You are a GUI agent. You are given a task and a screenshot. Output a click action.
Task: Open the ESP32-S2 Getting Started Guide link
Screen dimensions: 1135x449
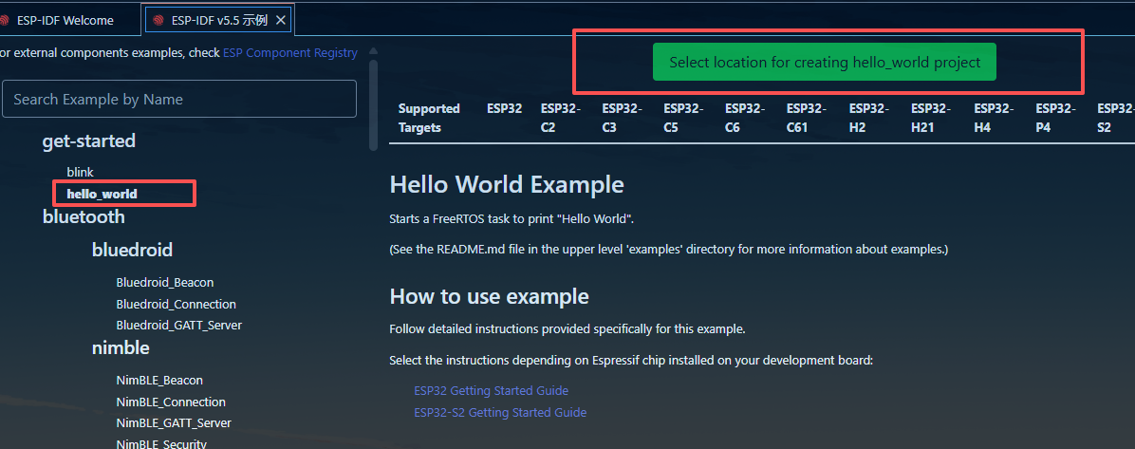[500, 412]
